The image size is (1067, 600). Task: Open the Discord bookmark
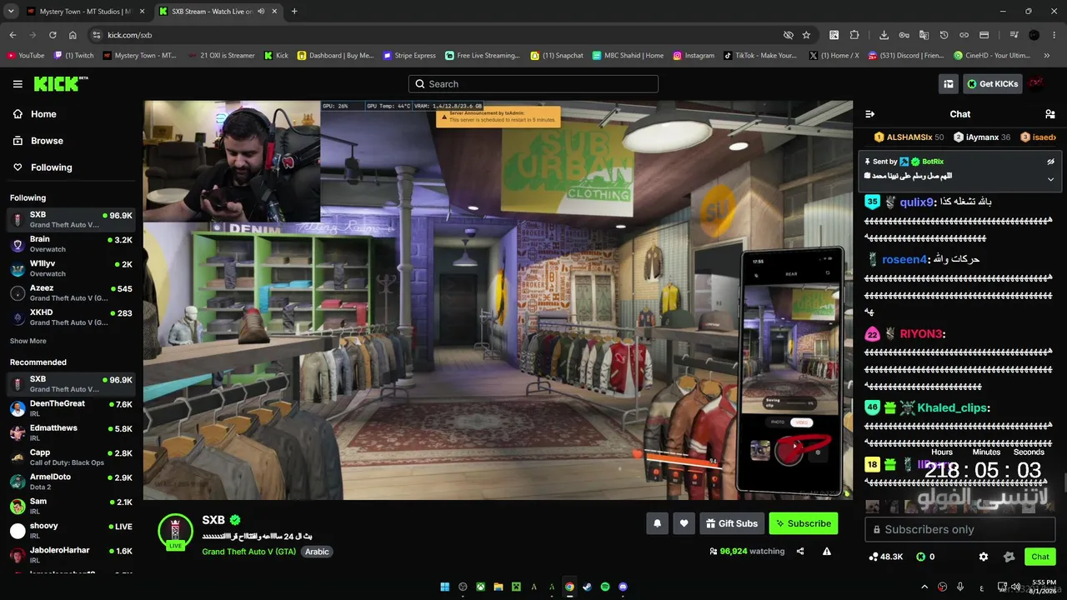click(906, 56)
